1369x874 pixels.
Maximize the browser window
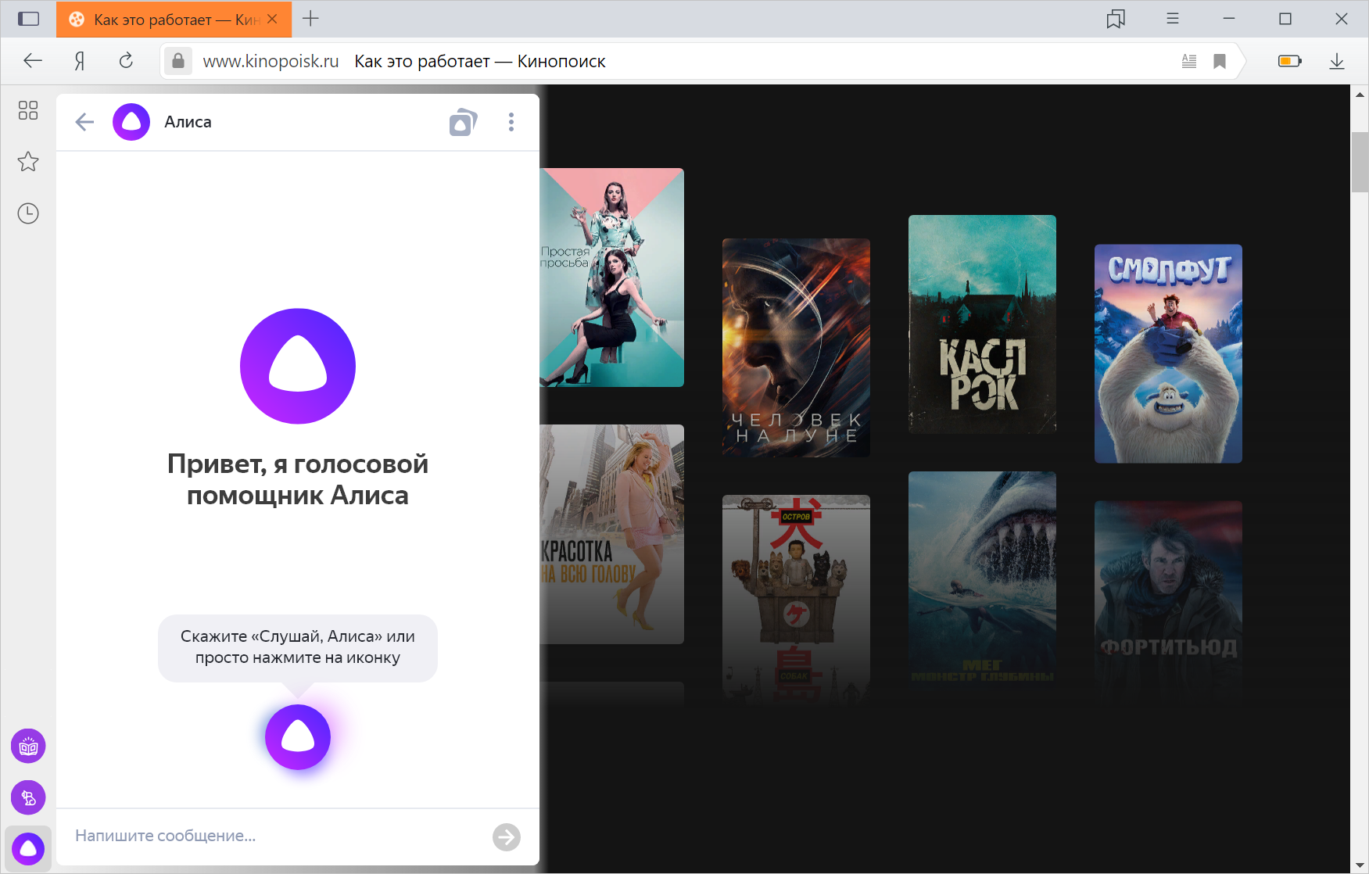coord(1285,19)
